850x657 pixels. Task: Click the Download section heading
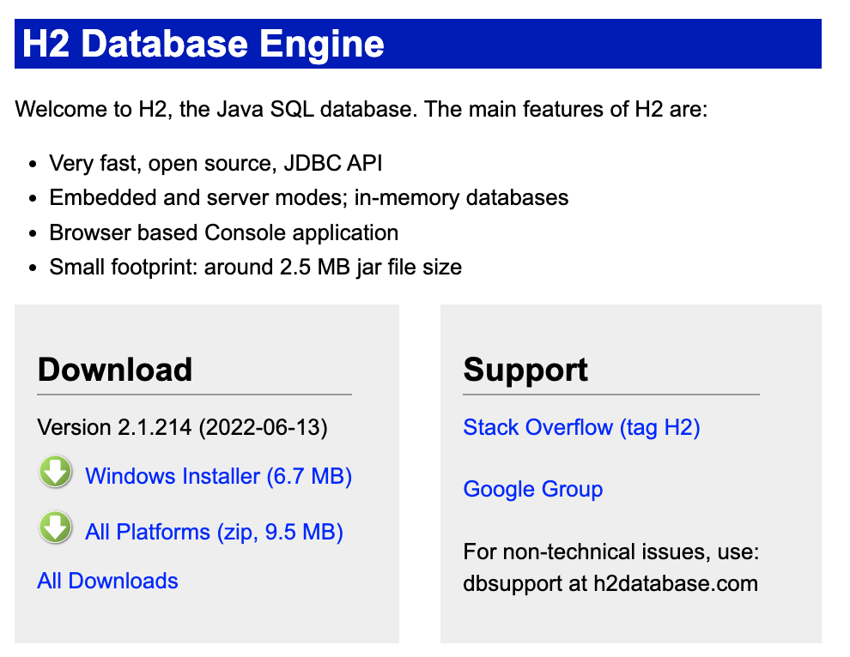pyautogui.click(x=115, y=370)
